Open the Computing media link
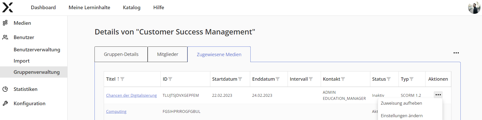 click(116, 111)
